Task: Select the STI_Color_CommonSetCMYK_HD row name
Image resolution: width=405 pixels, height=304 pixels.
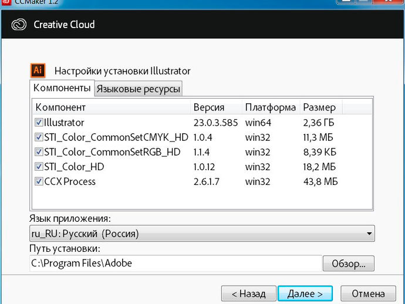Action: 116,137
